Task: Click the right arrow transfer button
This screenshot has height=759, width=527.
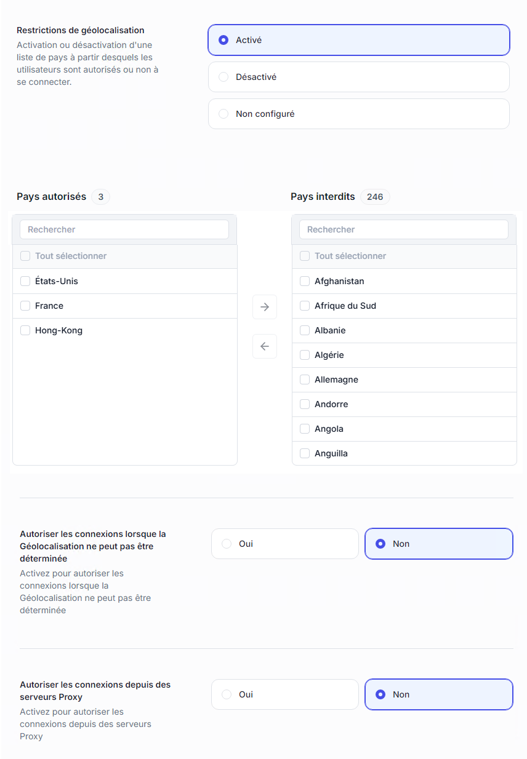Action: pyautogui.click(x=265, y=307)
